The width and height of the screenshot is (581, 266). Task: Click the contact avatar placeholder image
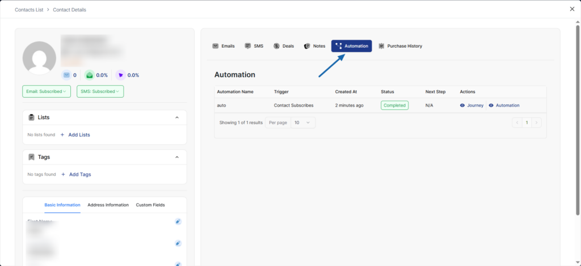pyautogui.click(x=39, y=58)
